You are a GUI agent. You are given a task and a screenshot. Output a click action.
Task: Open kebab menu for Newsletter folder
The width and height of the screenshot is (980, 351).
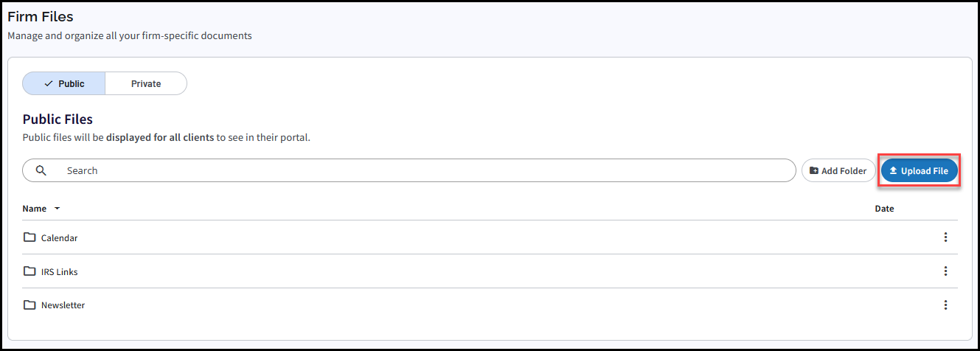pos(945,305)
